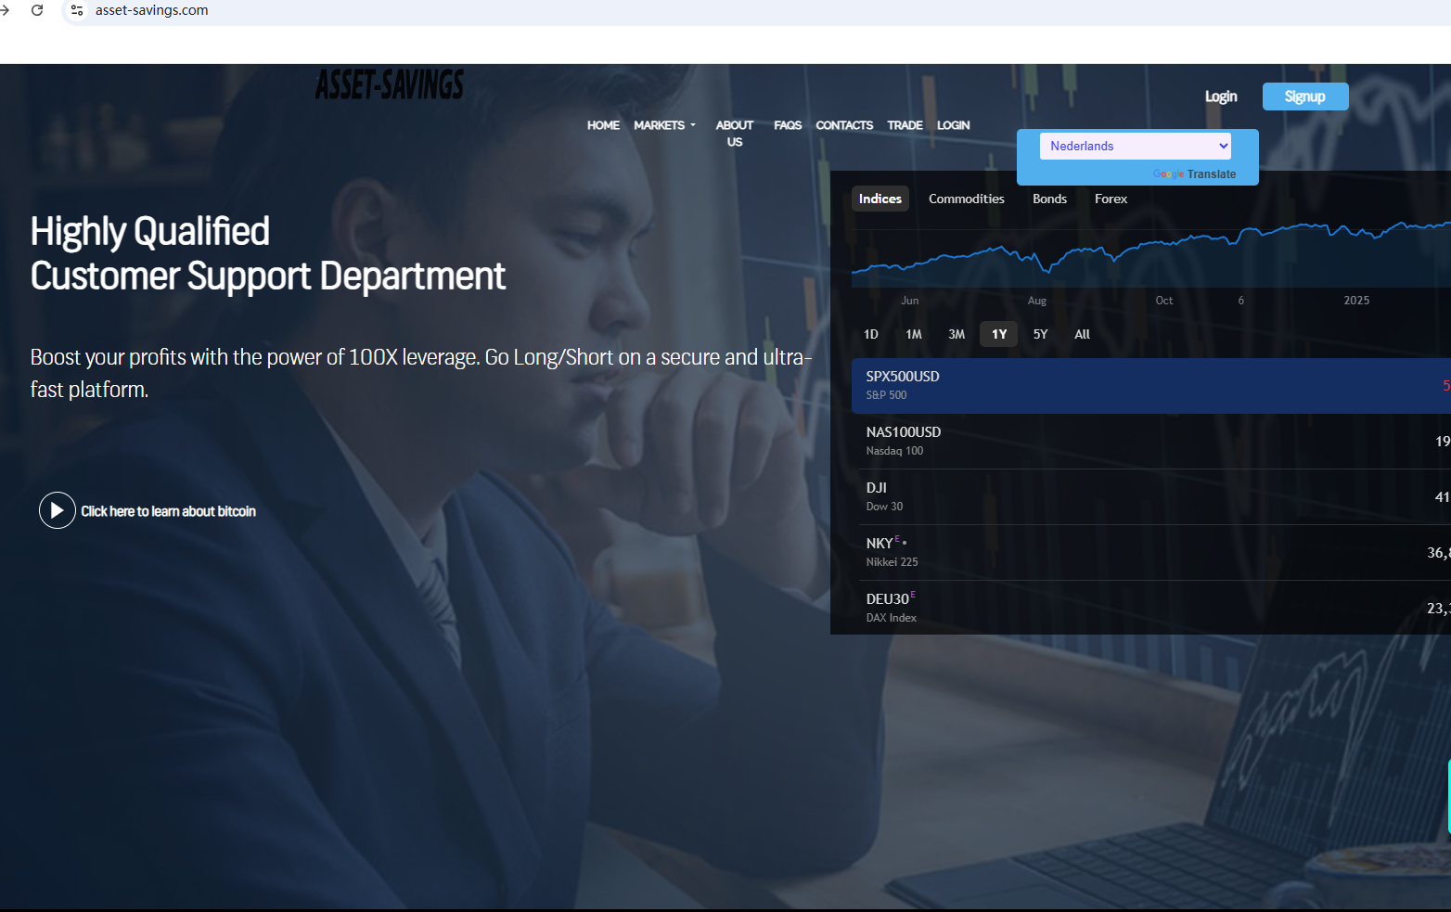The height and width of the screenshot is (912, 1451).
Task: Open the CONTACTS page
Action: click(844, 125)
